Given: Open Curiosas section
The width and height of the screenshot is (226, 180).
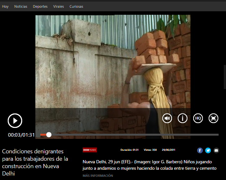Looking at the screenshot, I should point(76,6).
